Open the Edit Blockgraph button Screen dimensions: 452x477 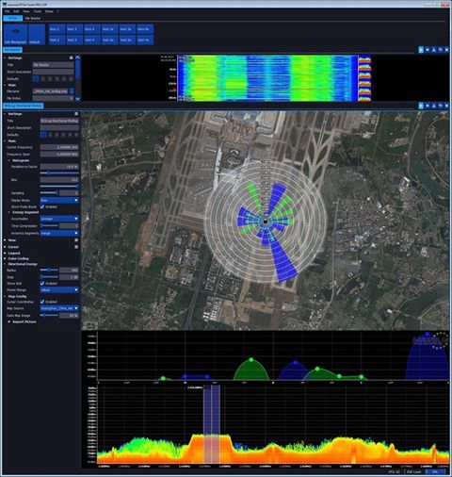(x=15, y=34)
